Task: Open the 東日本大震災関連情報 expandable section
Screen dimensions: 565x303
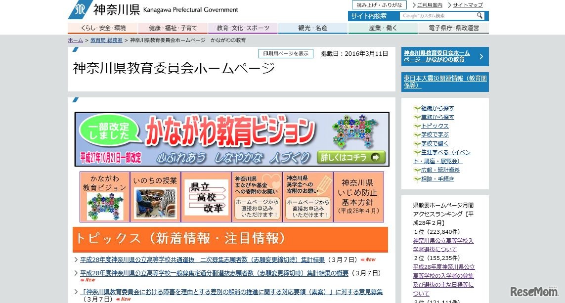Action: coord(444,82)
